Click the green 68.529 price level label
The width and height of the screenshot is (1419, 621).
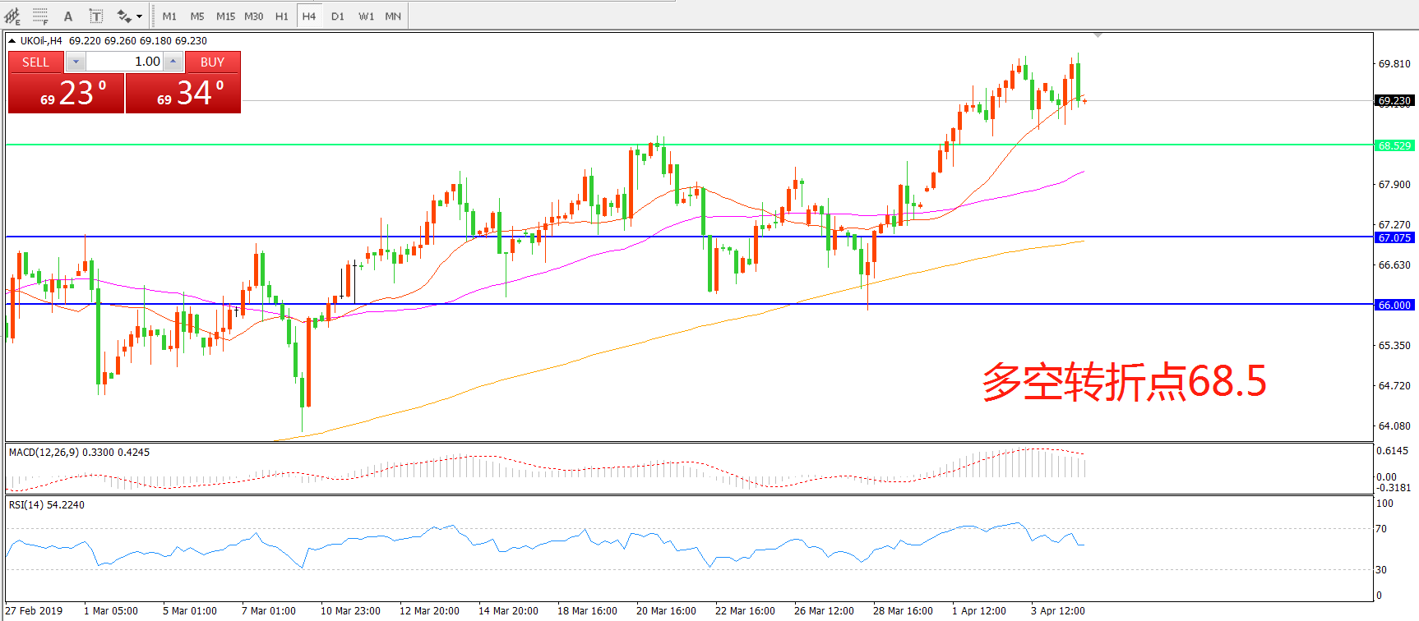pos(1394,145)
